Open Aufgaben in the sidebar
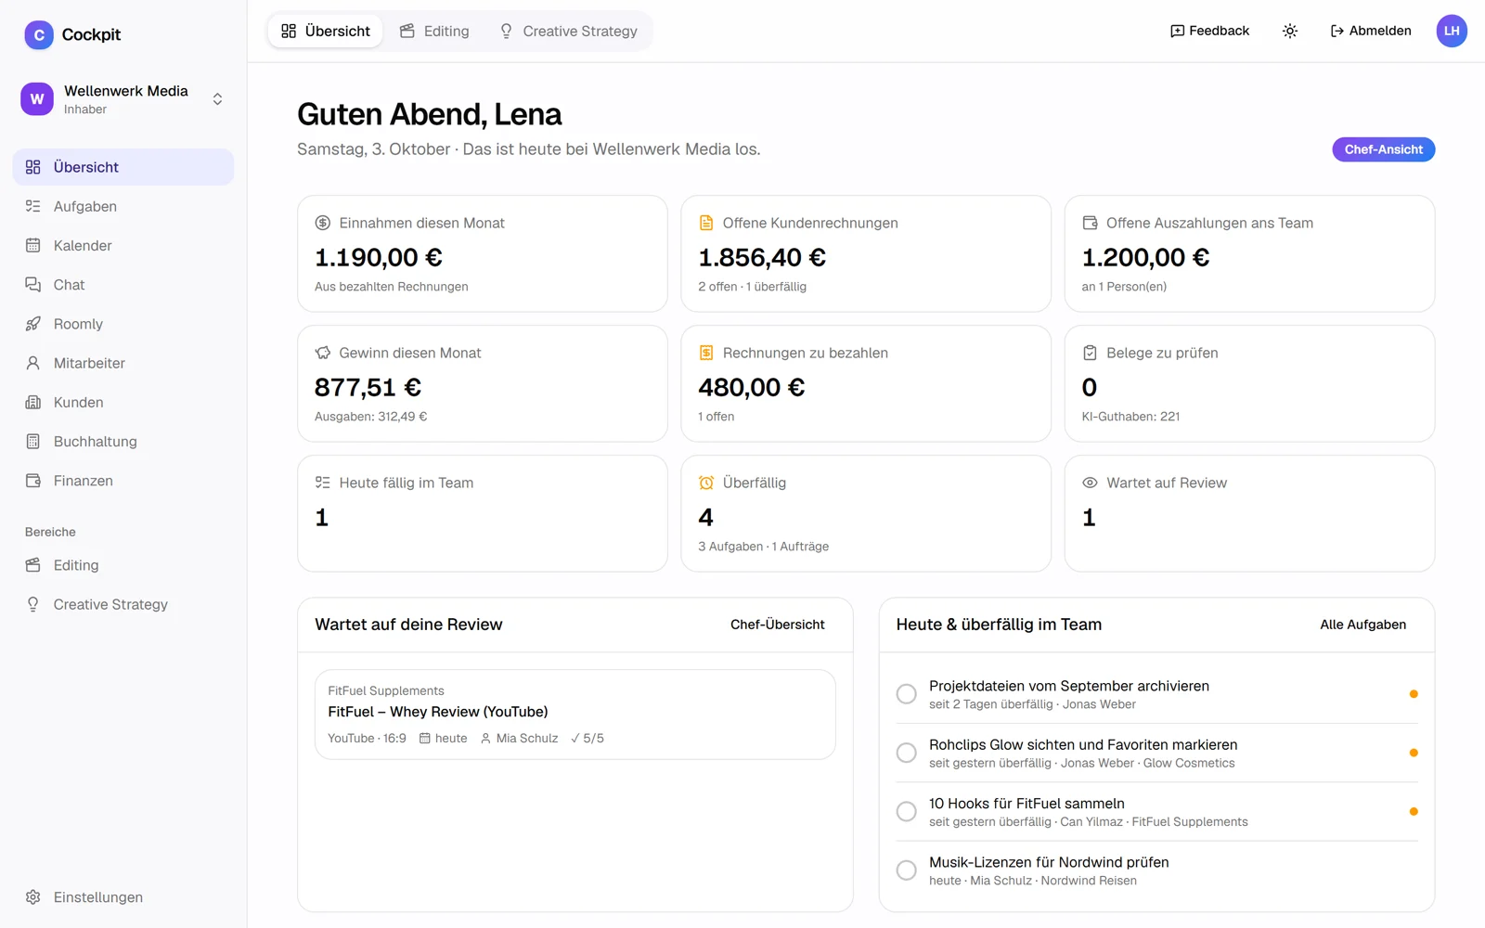1485x928 pixels. (x=123, y=206)
